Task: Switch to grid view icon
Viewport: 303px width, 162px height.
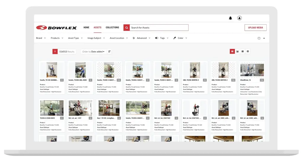Action: pyautogui.click(x=232, y=51)
